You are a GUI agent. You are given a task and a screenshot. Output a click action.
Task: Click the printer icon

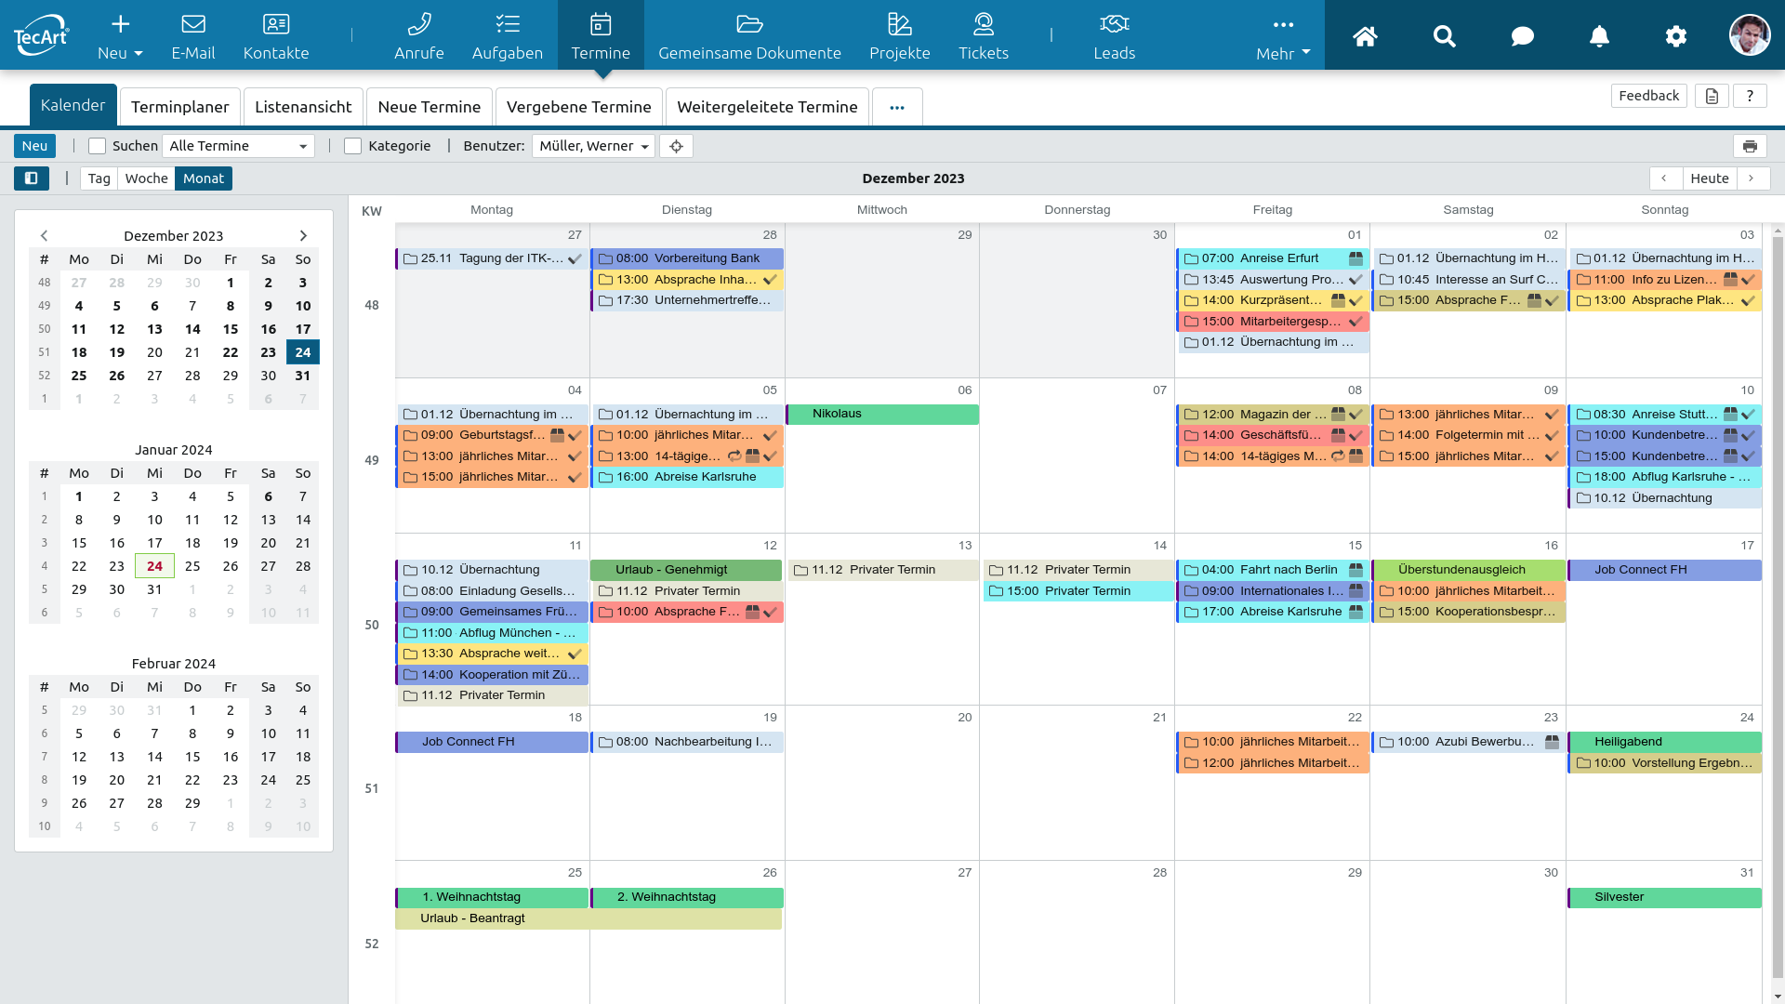point(1749,146)
